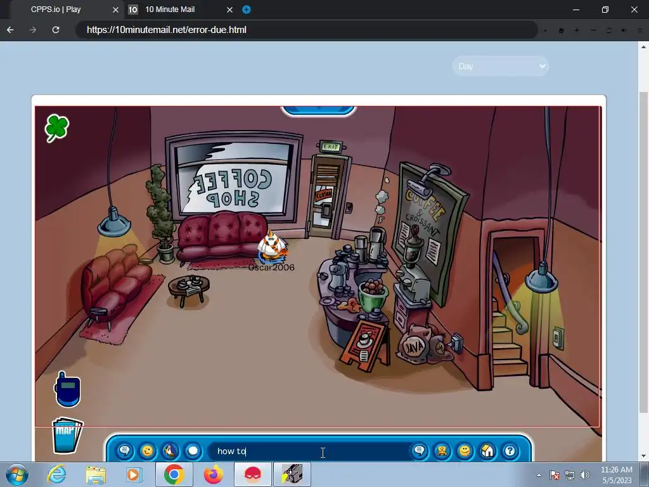Open the blue spy phone
This screenshot has height=487, width=649.
[x=67, y=389]
